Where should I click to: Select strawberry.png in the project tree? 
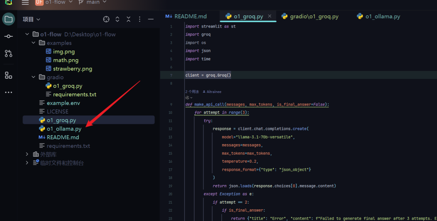72,69
